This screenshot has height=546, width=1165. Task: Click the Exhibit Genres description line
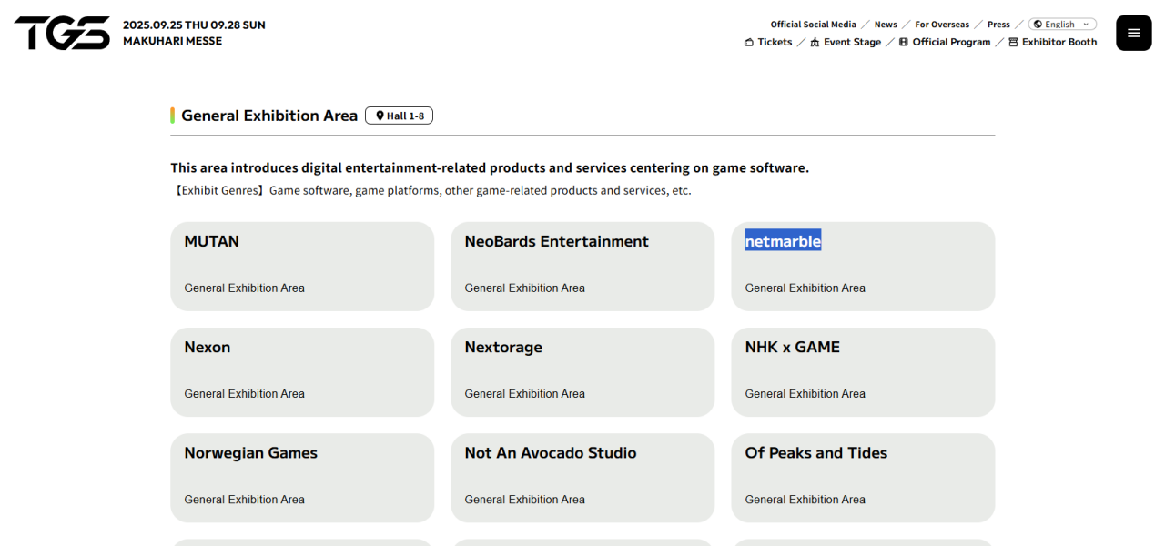point(431,190)
